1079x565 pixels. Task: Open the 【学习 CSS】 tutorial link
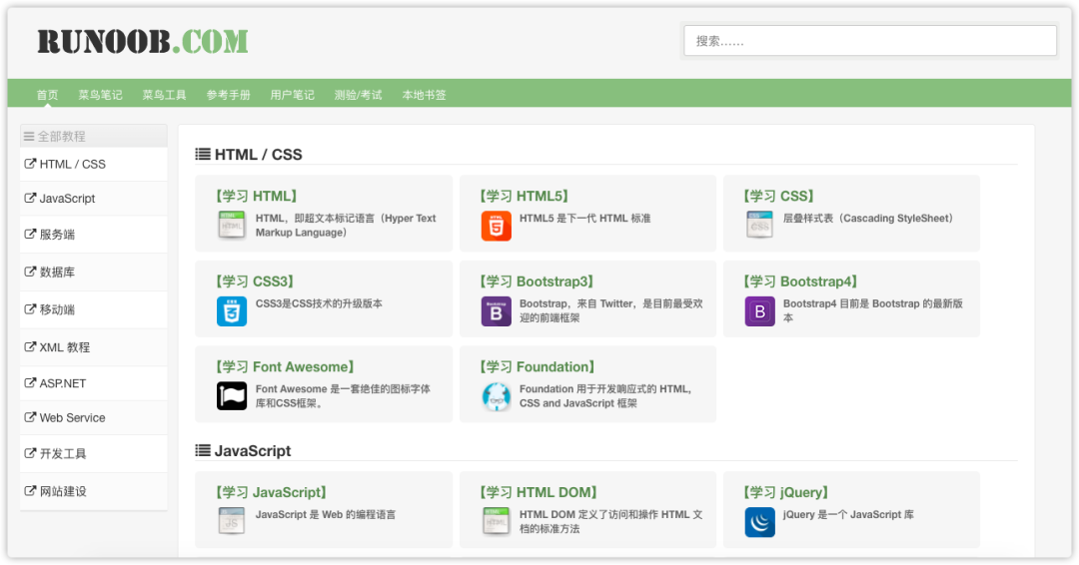pyautogui.click(x=778, y=196)
